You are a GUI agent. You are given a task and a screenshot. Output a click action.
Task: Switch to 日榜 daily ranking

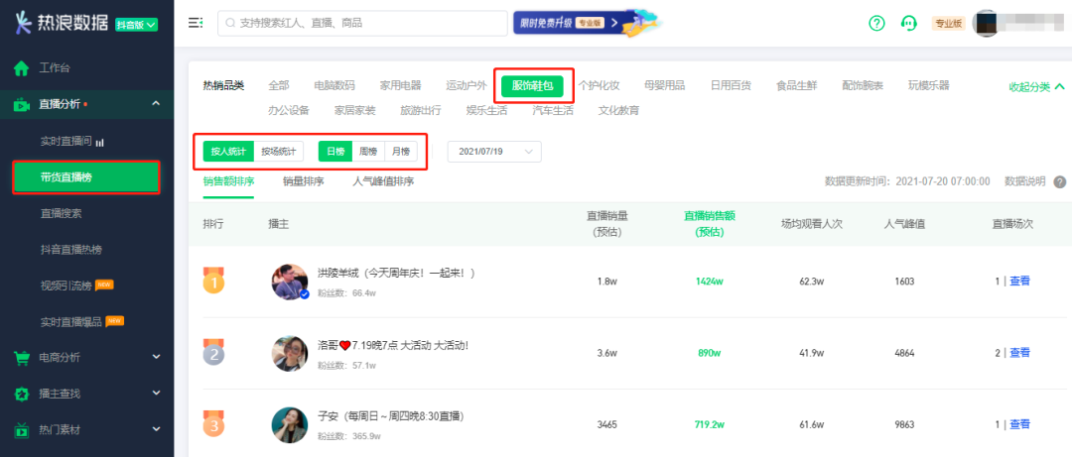point(335,152)
